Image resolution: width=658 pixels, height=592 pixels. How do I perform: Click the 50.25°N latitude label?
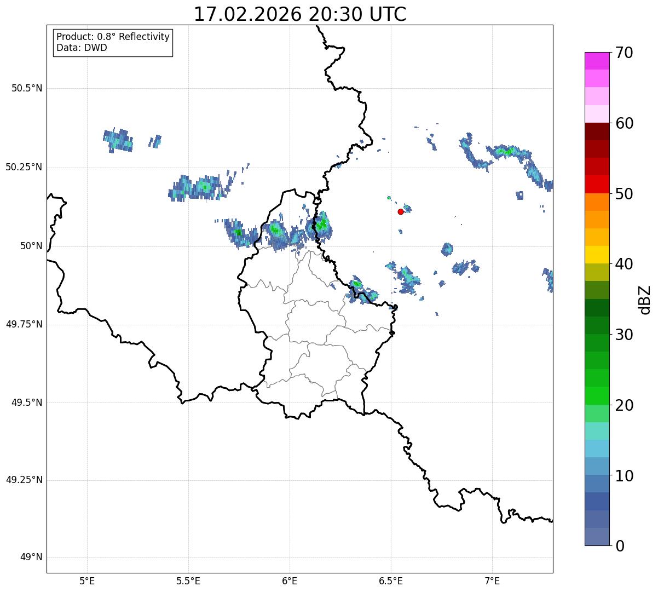click(x=24, y=167)
